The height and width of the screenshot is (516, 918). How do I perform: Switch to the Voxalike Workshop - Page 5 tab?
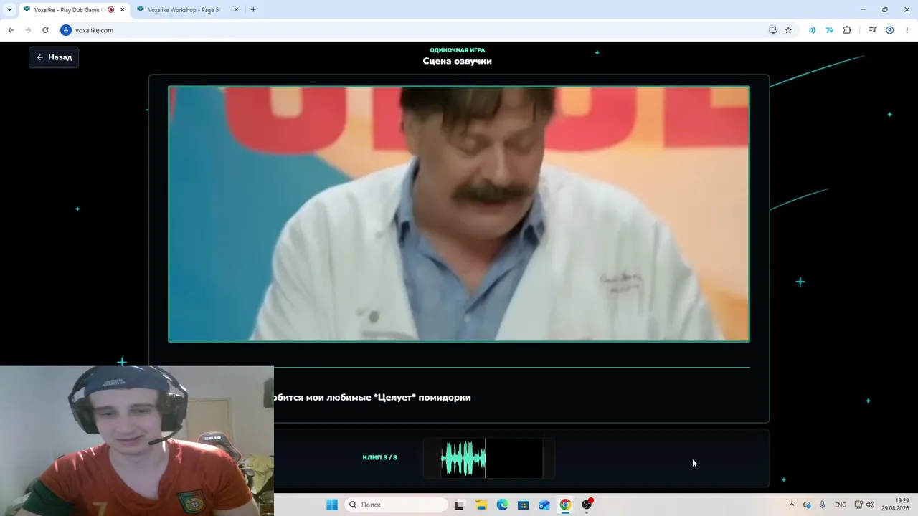point(183,10)
